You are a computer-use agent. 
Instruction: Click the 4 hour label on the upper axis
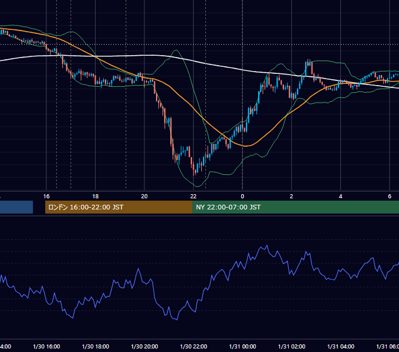click(x=340, y=197)
